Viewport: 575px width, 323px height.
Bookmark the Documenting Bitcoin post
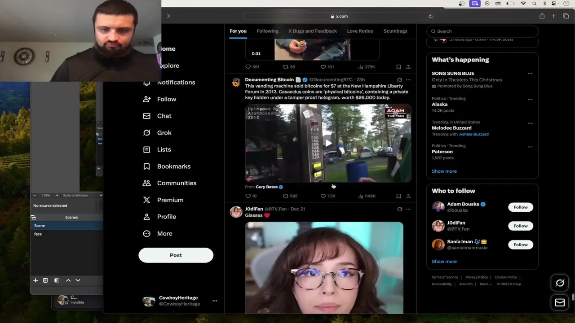(398, 196)
